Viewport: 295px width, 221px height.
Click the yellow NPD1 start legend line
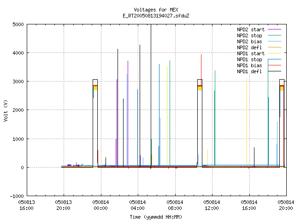tap(275, 53)
